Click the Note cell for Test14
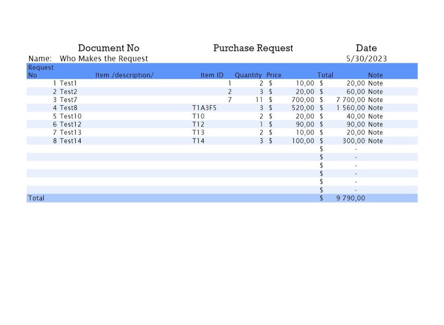Screen dimensions: 444x325 click(x=375, y=141)
